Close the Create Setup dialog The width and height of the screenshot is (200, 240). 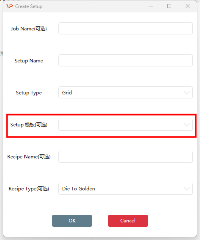(188, 6)
